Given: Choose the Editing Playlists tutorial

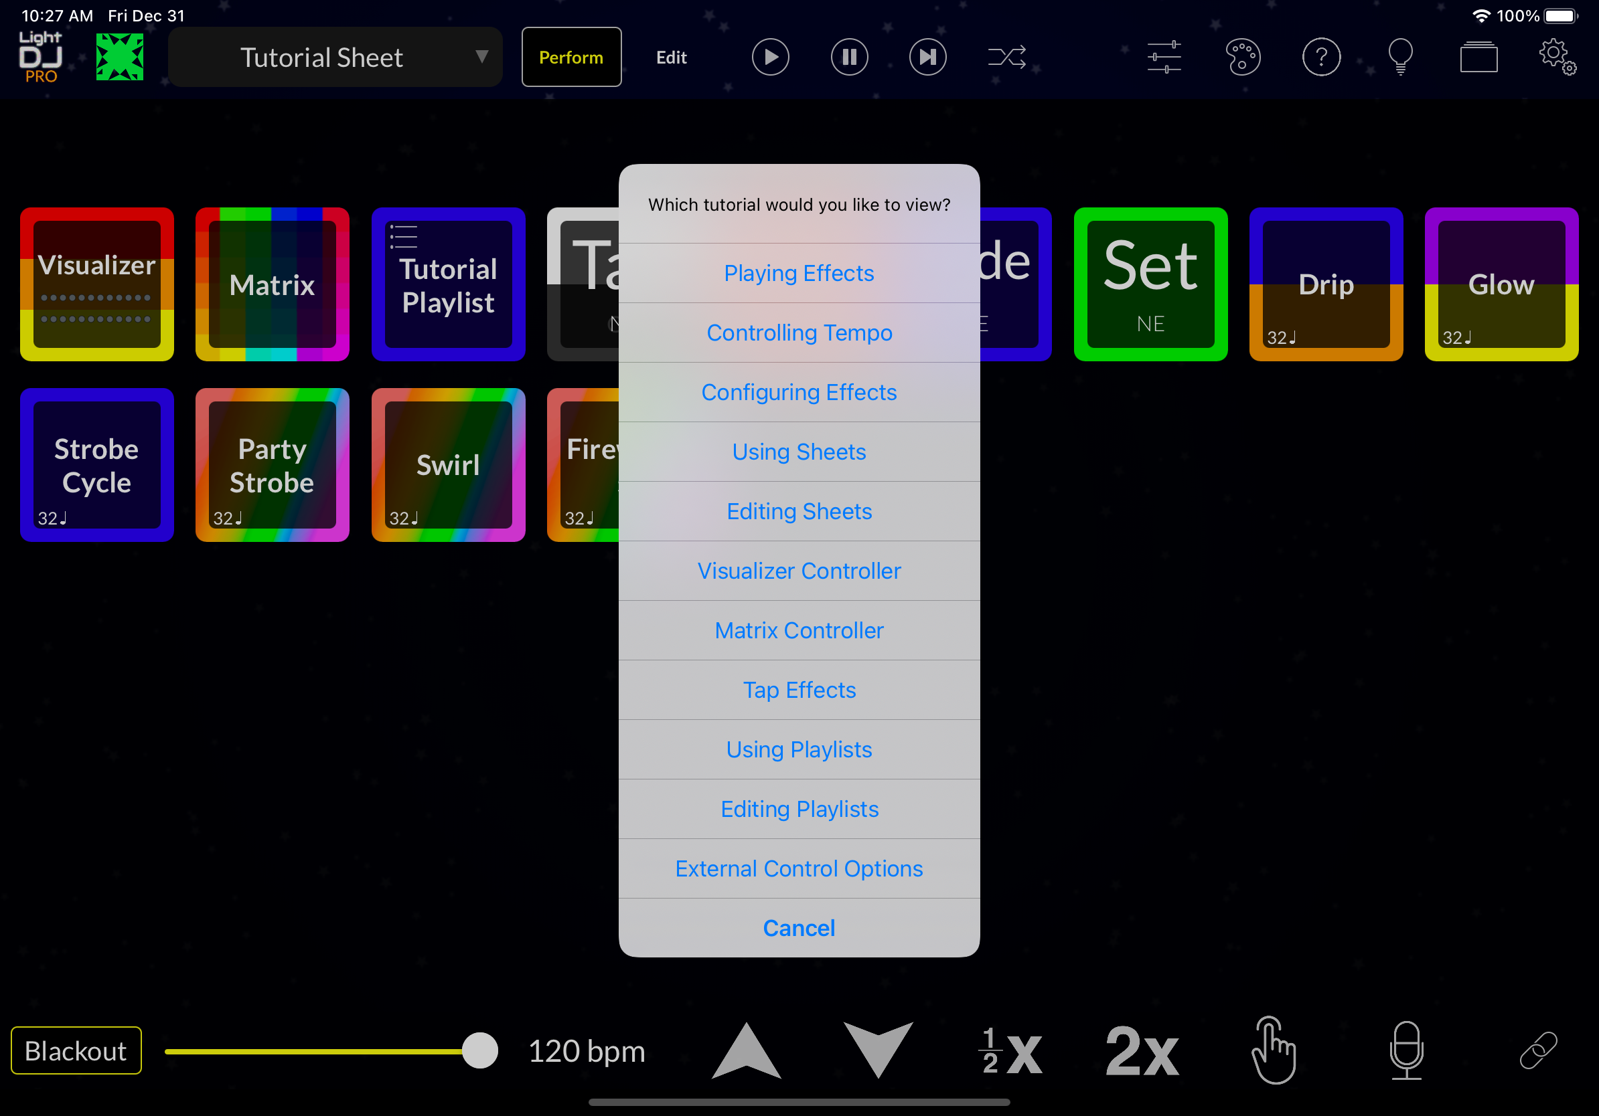Looking at the screenshot, I should [799, 808].
